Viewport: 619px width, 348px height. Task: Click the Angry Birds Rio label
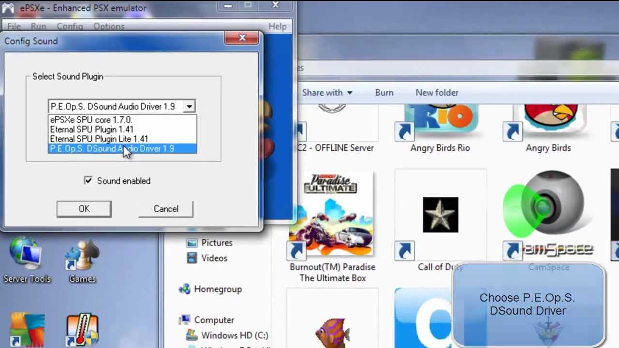[x=440, y=148]
